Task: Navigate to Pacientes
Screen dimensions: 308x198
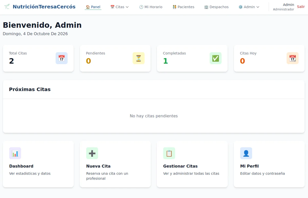Action: pos(183,7)
